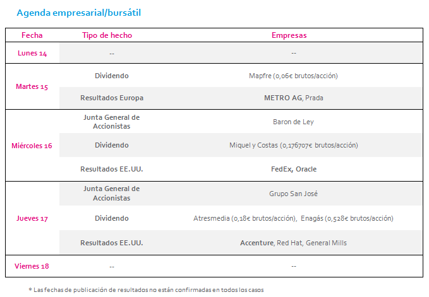The image size is (429, 297).
Task: Select the Tipo de hecho column header
Action: [107, 35]
